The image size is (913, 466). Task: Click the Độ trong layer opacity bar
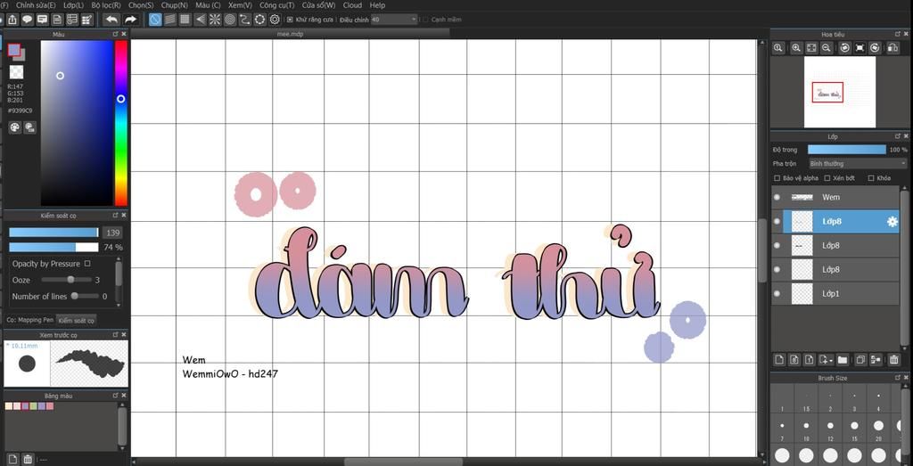847,150
